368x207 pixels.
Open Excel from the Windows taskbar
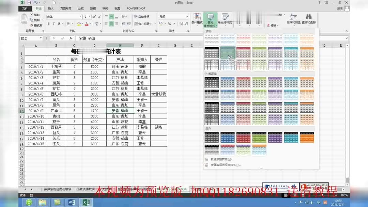coord(86,202)
